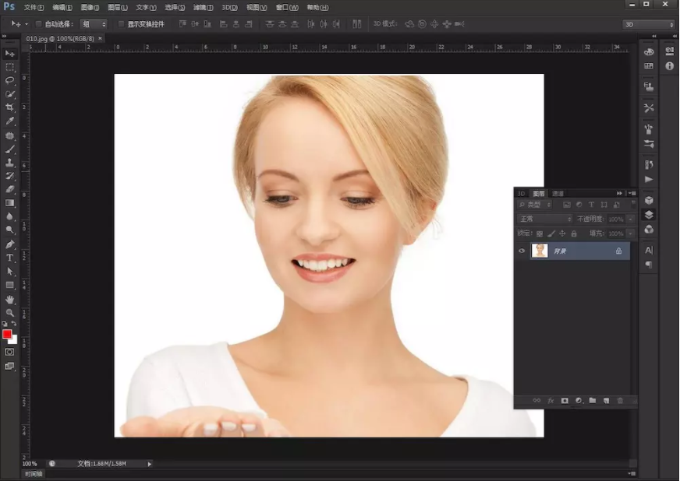Select the Eyedropper tool
The image size is (680, 481).
[10, 121]
